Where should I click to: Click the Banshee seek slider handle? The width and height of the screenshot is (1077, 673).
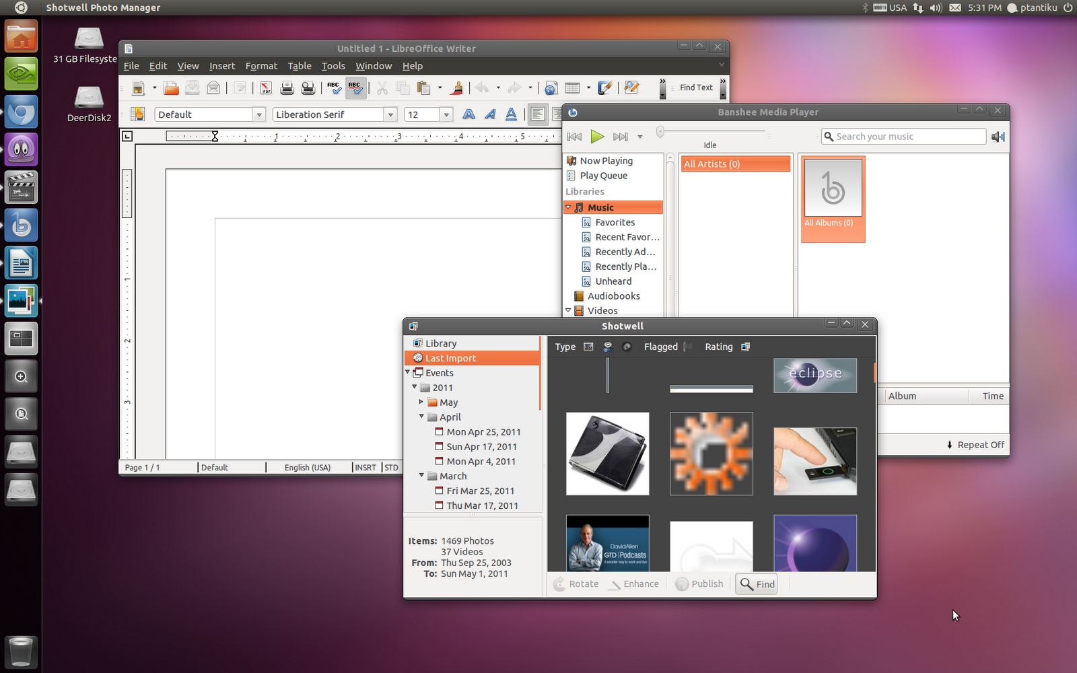click(660, 132)
